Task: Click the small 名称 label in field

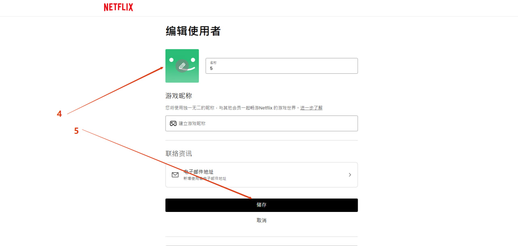Action: (213, 62)
